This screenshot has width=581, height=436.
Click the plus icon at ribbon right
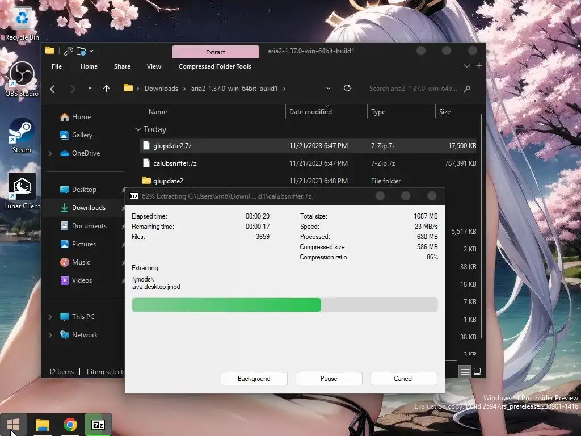[x=479, y=66]
